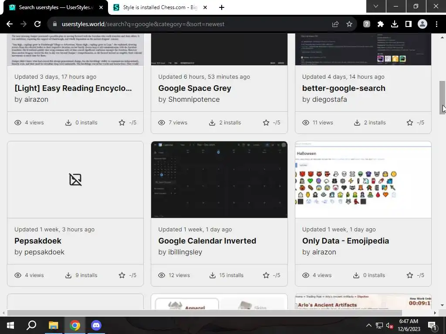
Task: Close the Style is installed Chess.com tab
Action: tap(205, 7)
